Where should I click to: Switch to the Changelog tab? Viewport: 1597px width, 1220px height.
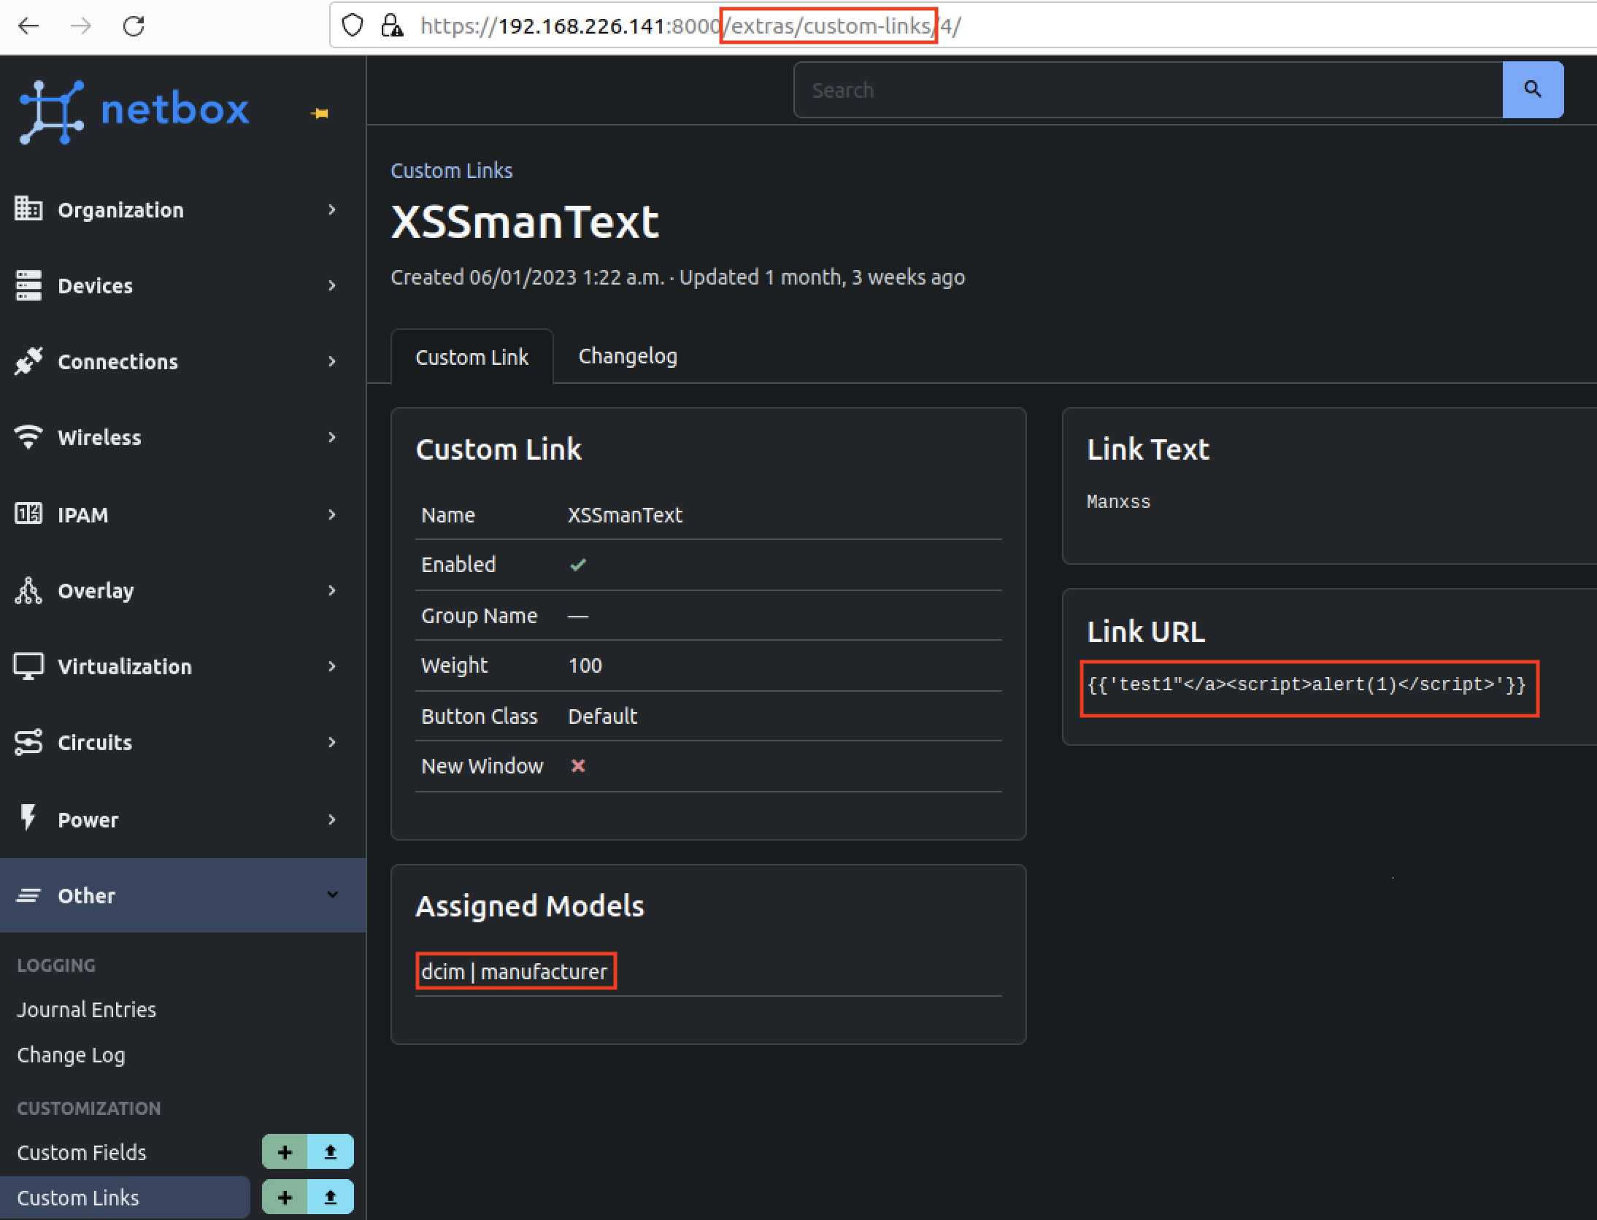tap(628, 356)
